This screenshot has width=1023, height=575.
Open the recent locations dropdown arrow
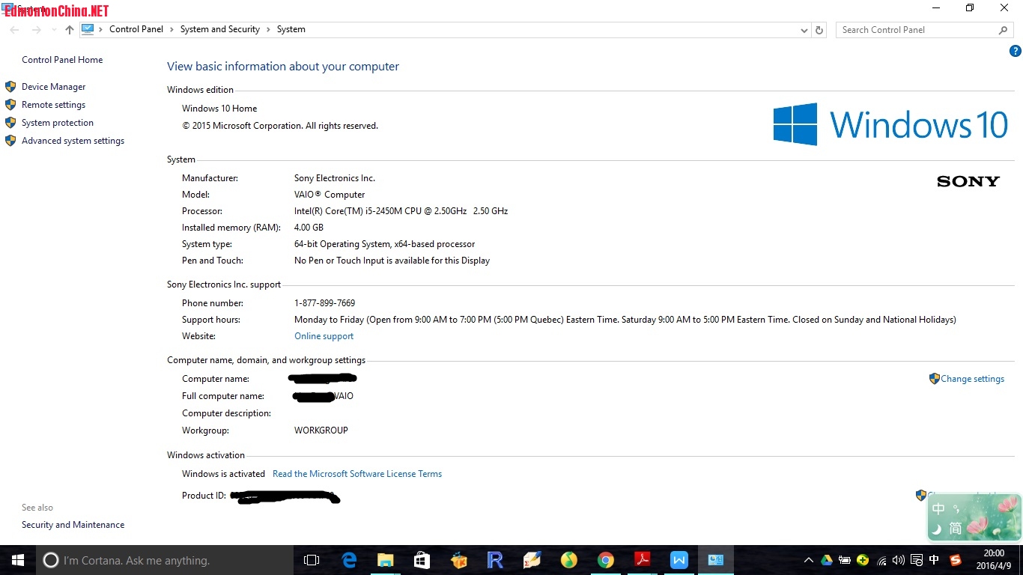[53, 30]
